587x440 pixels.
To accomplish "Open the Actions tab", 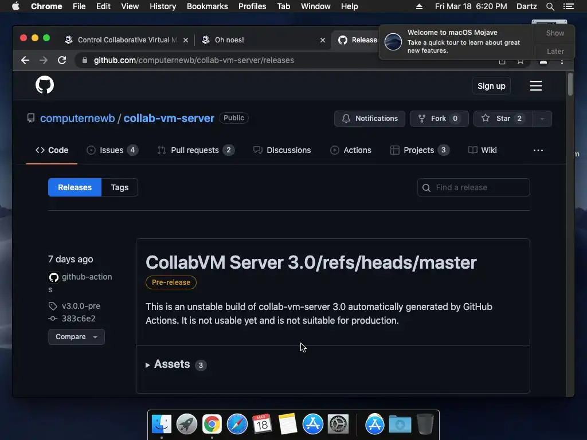I will pyautogui.click(x=351, y=151).
